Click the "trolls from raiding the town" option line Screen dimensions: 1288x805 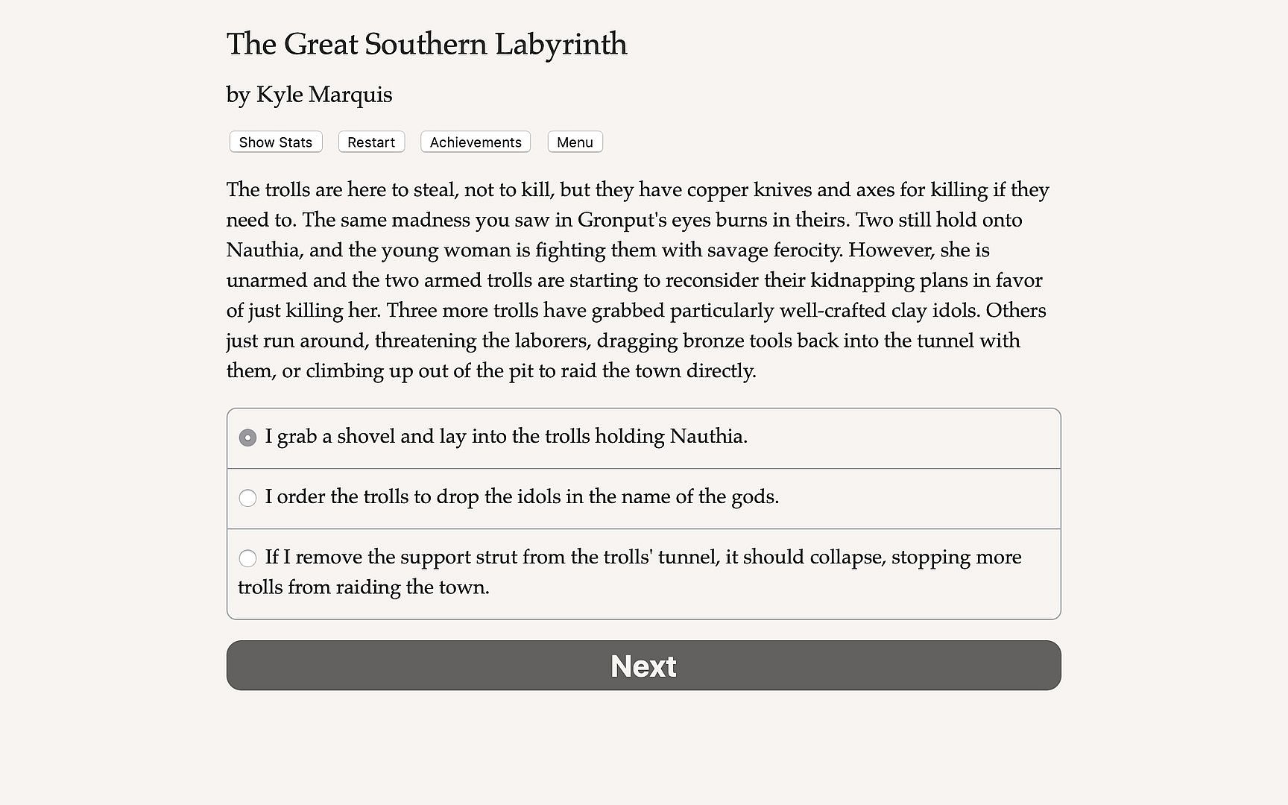click(x=364, y=587)
